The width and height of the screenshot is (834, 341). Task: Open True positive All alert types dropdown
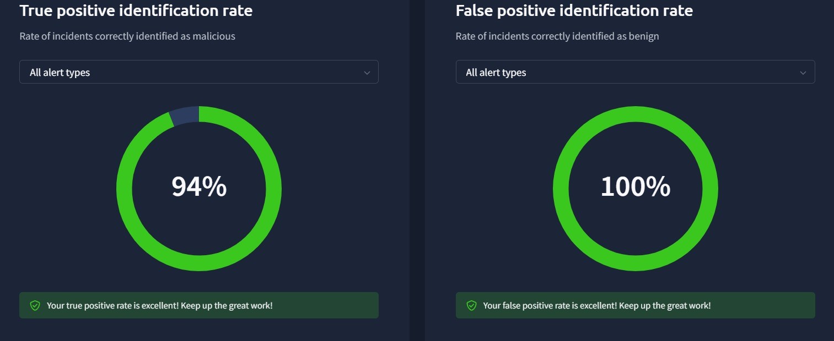(198, 72)
